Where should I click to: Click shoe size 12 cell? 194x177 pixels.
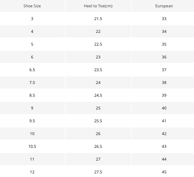32,172
